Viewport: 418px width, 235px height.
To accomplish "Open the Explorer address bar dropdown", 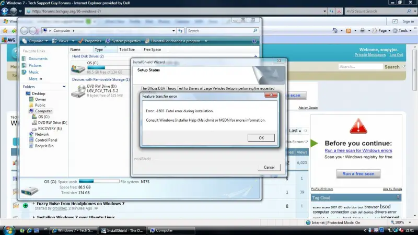I will pyautogui.click(x=173, y=31).
